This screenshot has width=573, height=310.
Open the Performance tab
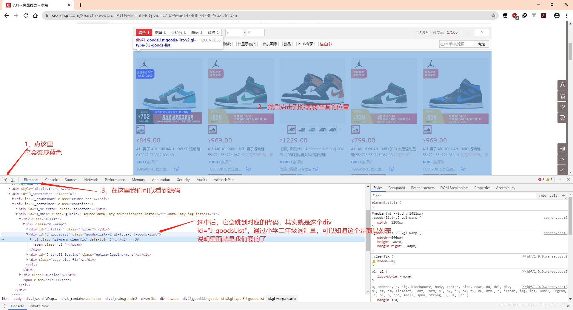point(115,180)
